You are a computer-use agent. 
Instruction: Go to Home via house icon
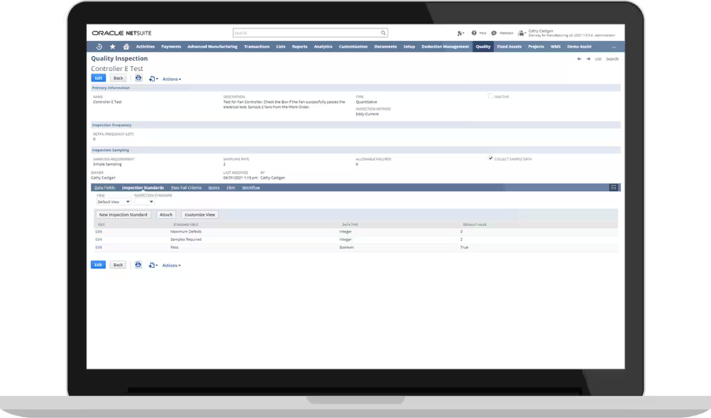[x=125, y=47]
